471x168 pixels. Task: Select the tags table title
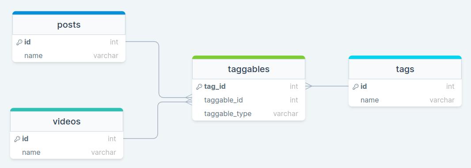point(405,69)
